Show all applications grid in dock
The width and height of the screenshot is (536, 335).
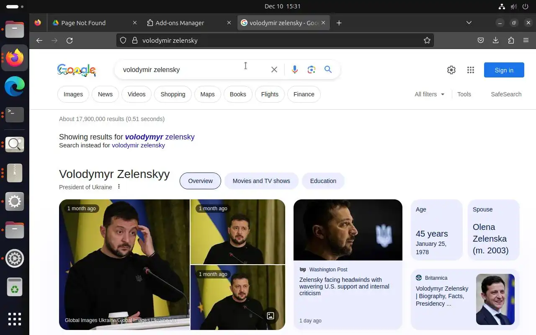pos(15,319)
